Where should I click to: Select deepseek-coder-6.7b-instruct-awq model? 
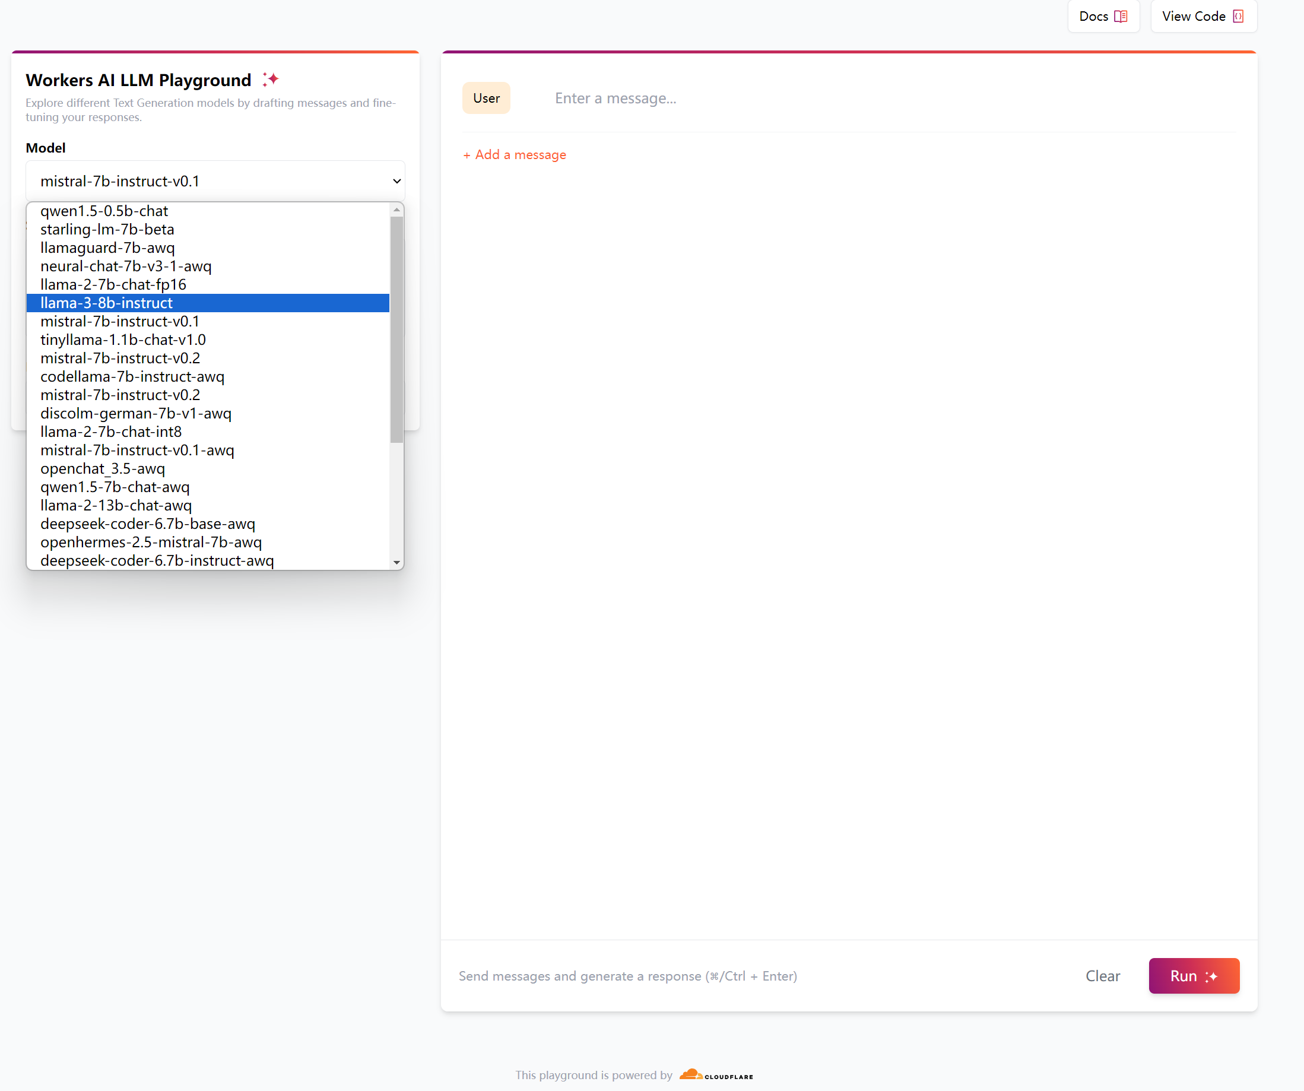point(208,561)
